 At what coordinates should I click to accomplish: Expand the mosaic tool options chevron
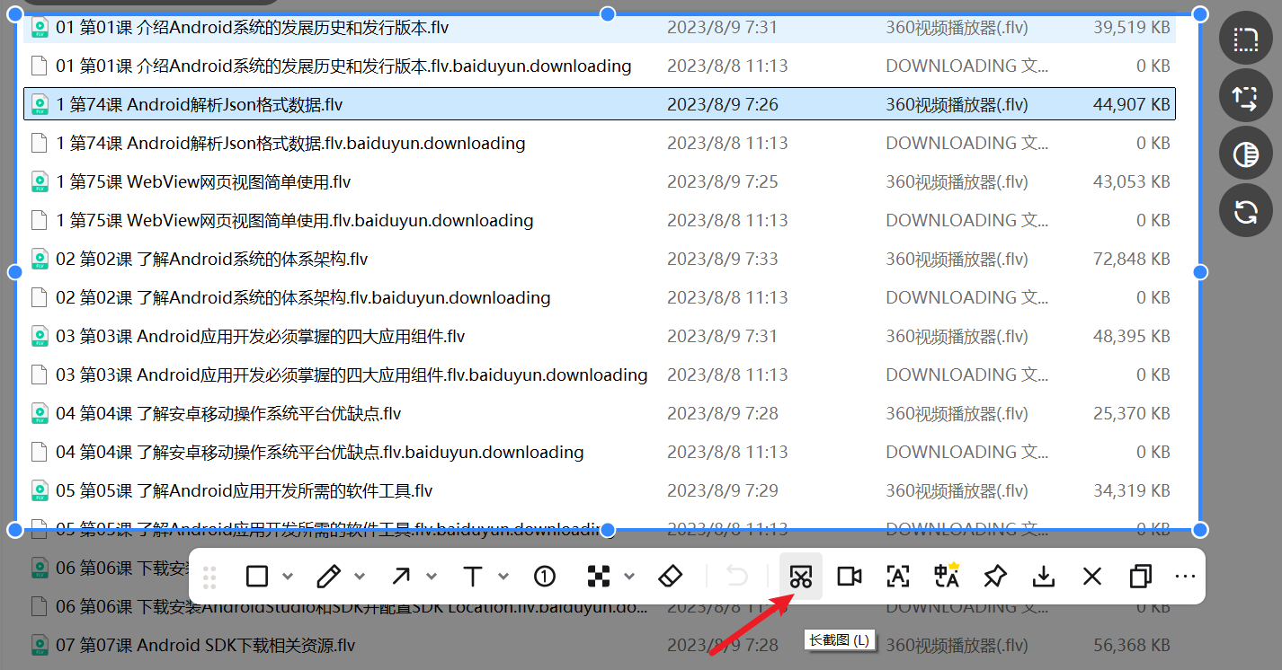629,577
